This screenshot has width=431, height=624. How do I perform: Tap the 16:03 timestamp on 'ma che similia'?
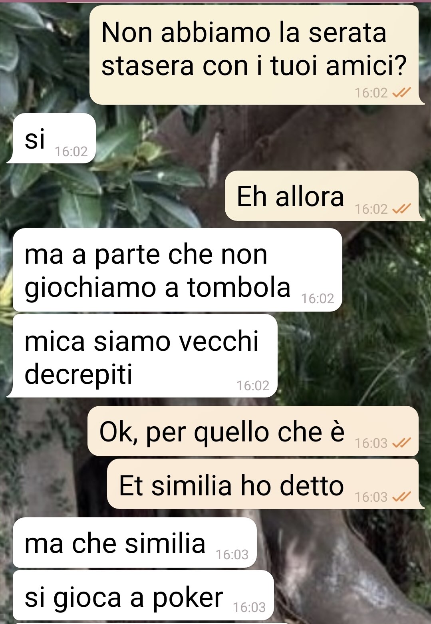pos(232,554)
